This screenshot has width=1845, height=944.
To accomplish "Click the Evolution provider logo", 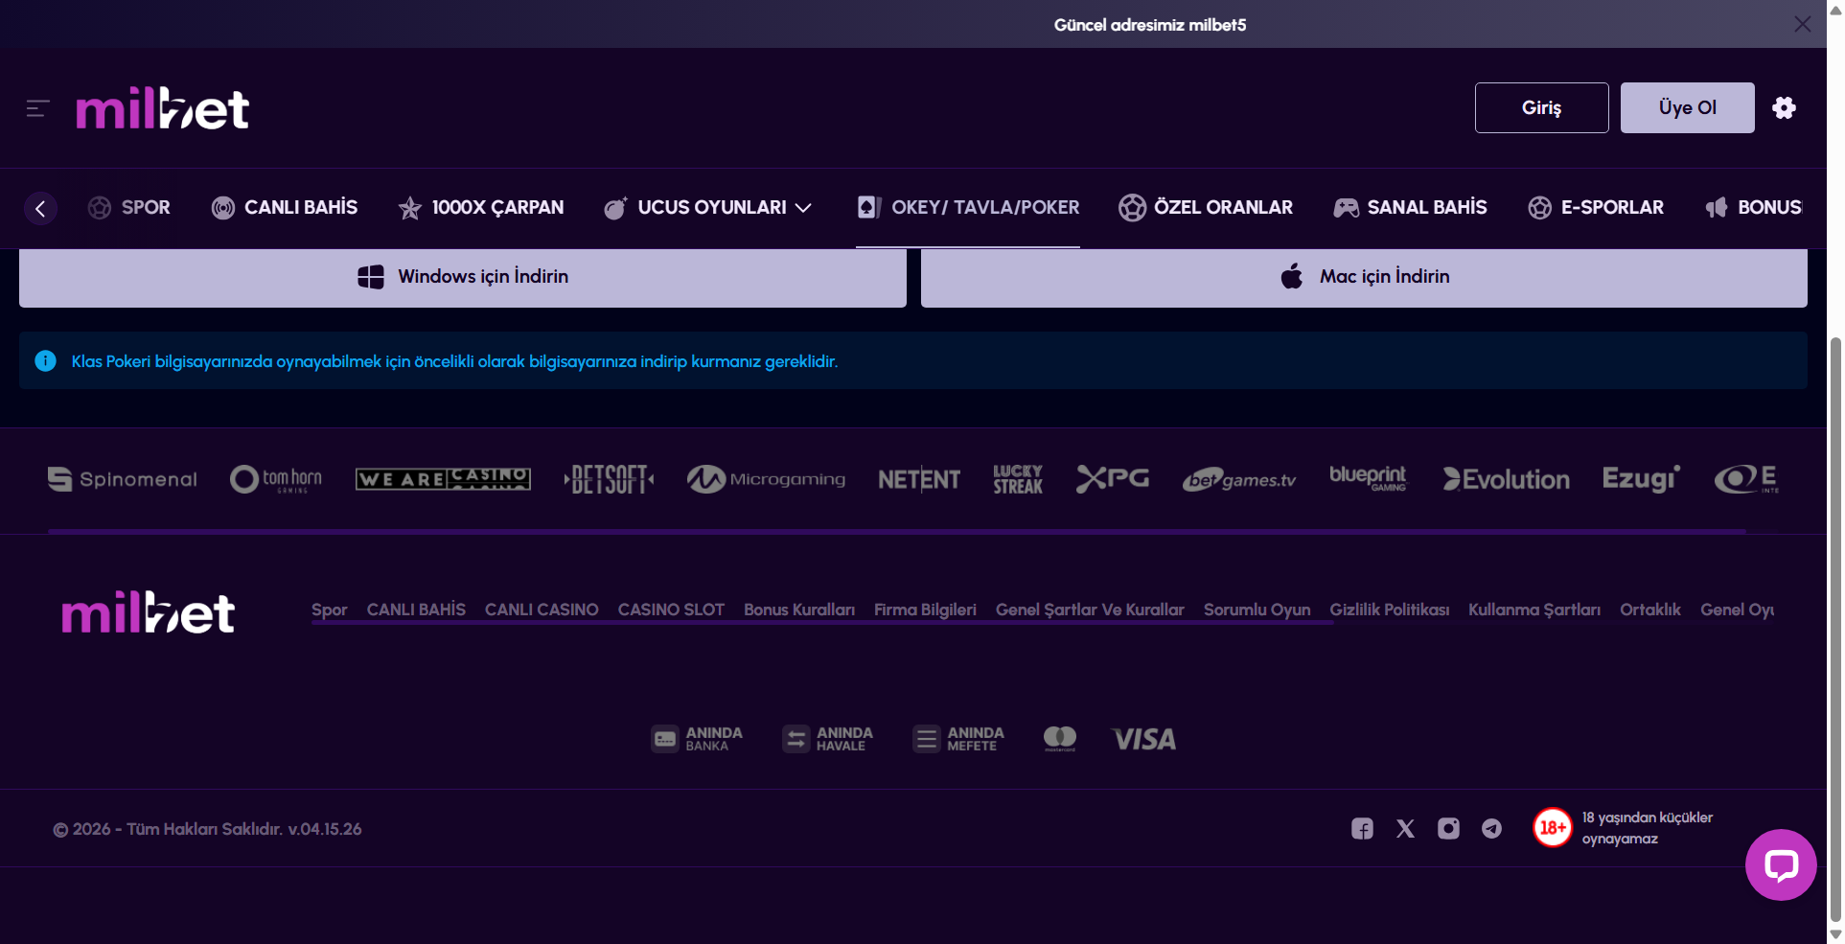I will click(1507, 479).
